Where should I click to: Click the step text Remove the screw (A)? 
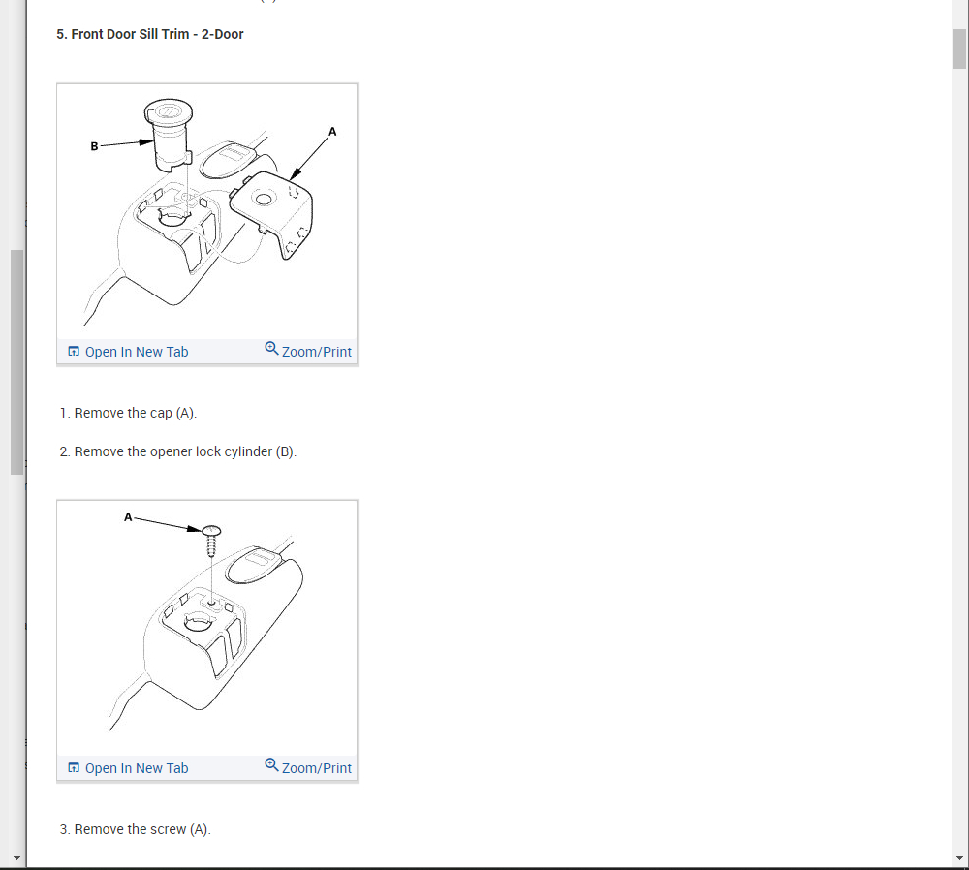[136, 829]
